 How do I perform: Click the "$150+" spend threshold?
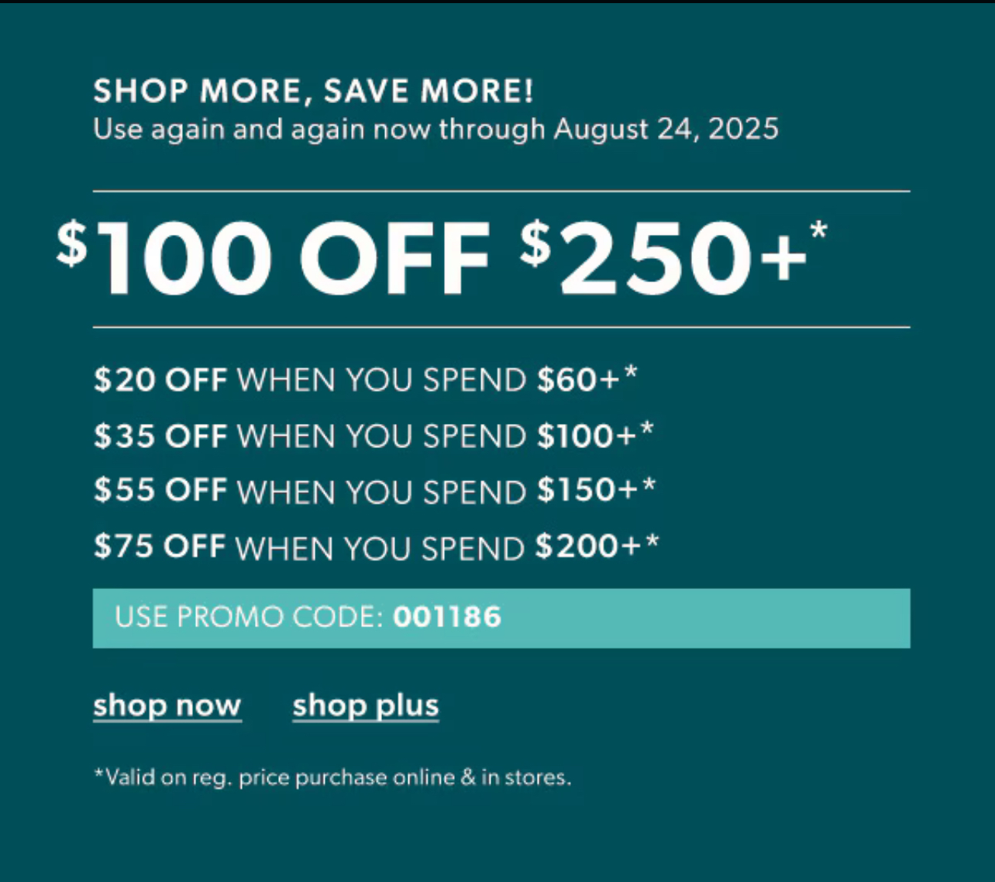pos(587,491)
